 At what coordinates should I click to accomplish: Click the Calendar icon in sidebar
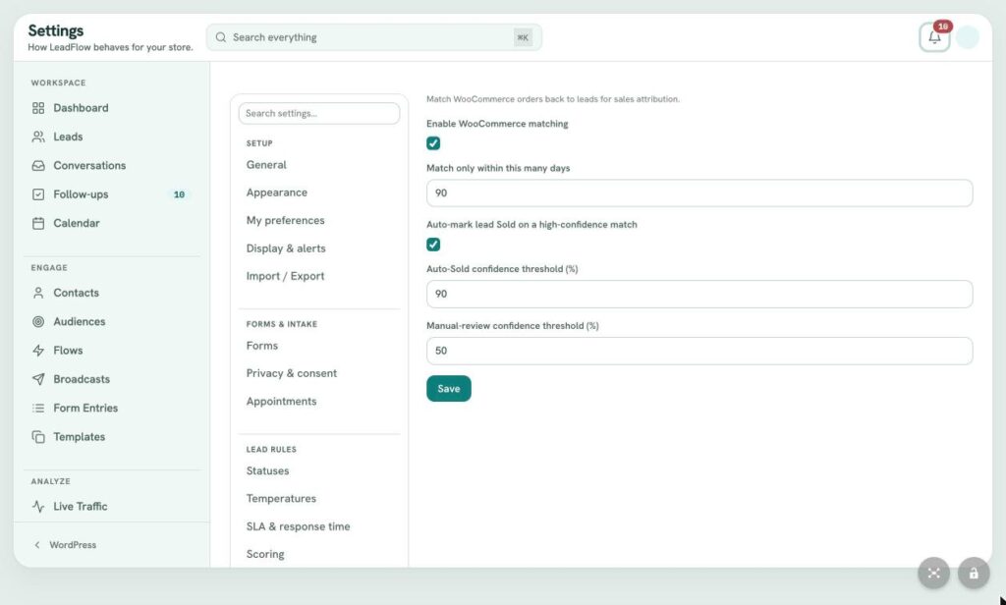38,223
